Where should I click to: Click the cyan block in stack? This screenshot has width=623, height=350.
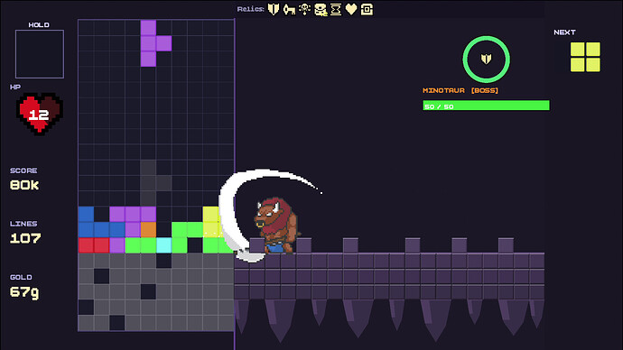coord(163,245)
